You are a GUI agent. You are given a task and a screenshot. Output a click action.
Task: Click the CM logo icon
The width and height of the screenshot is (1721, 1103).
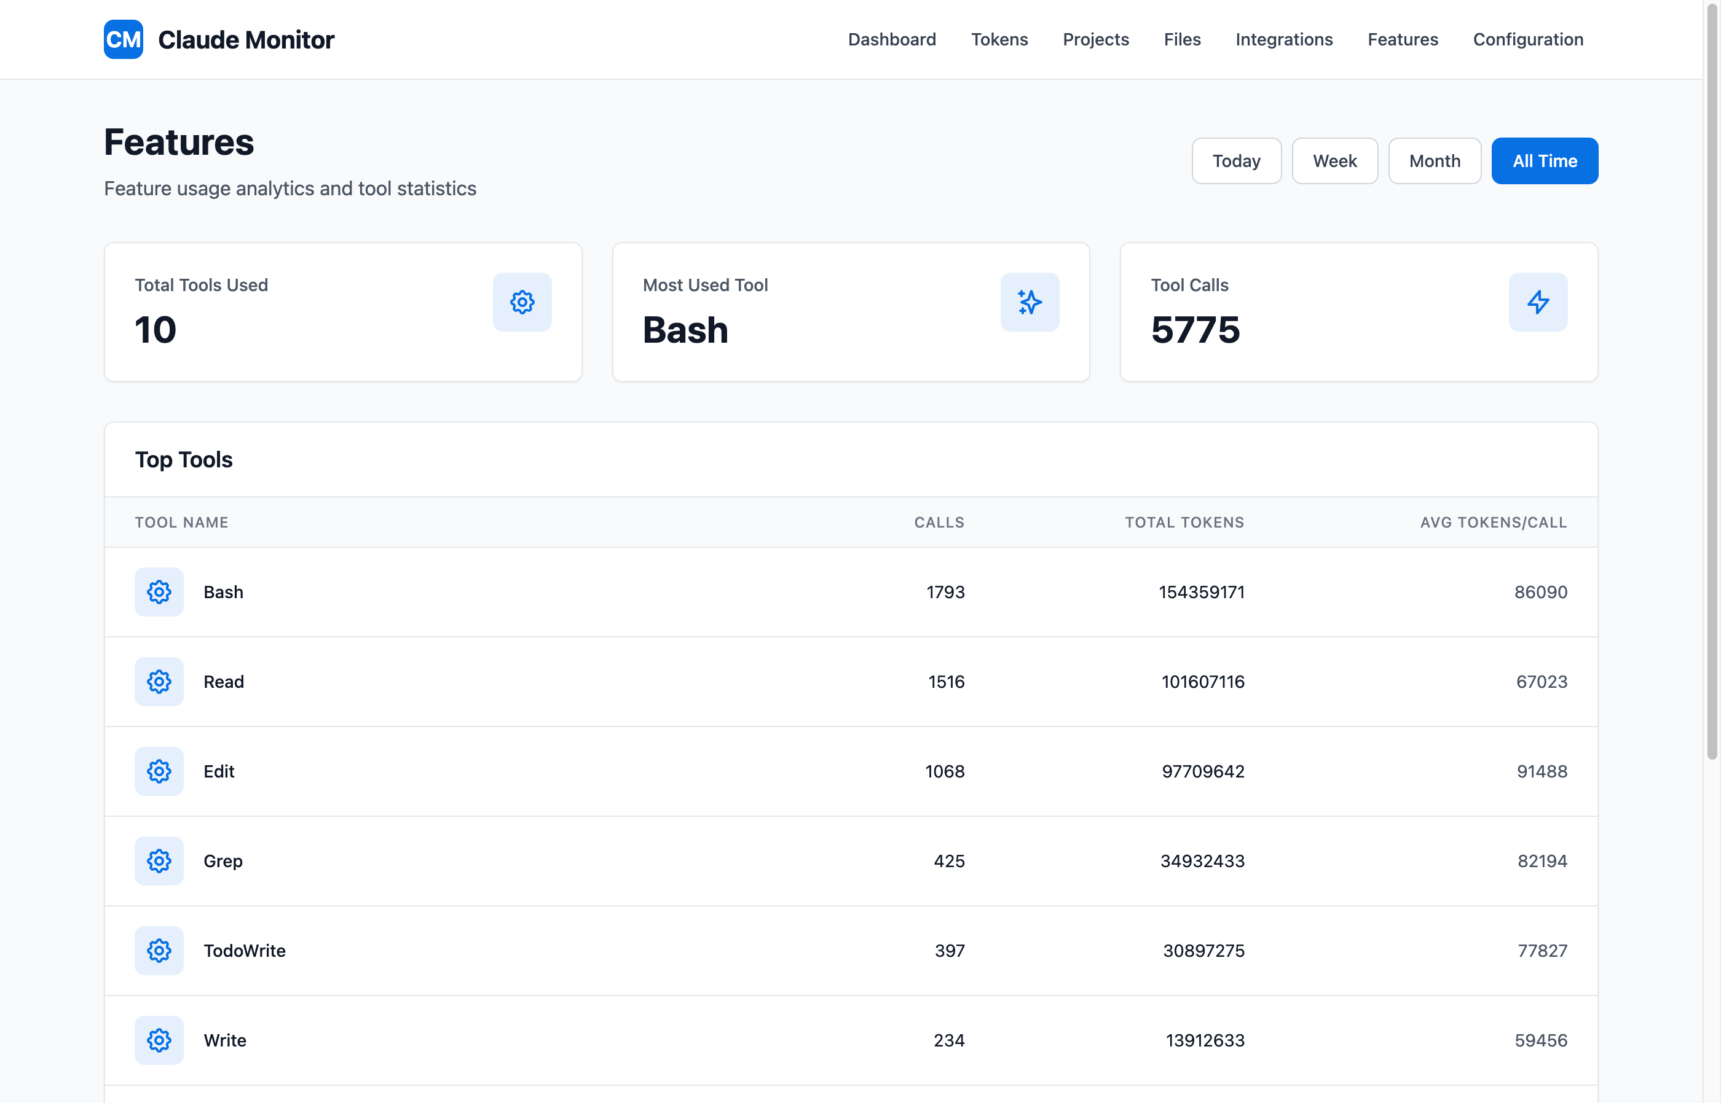[122, 39]
